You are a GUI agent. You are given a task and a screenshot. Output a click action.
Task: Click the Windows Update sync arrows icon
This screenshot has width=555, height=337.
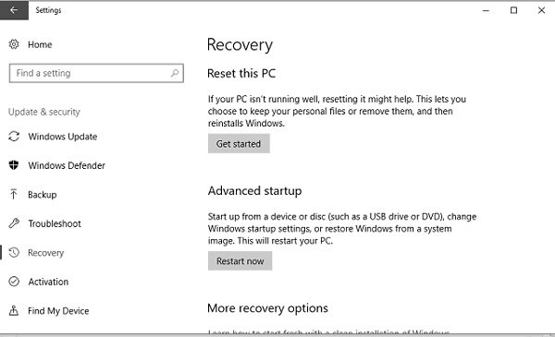(x=14, y=137)
